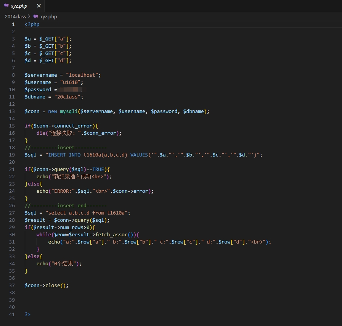Open the 2014class folder breadcrumb

[15, 17]
